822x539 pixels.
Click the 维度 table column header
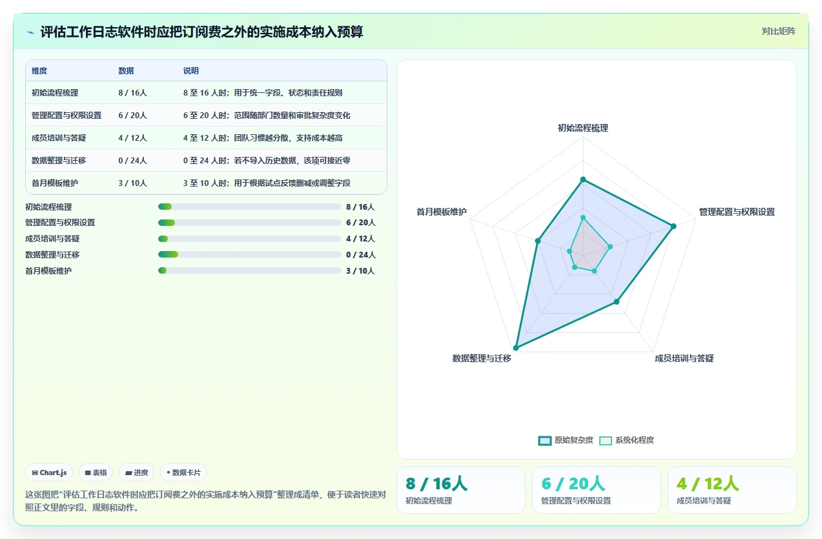point(39,70)
